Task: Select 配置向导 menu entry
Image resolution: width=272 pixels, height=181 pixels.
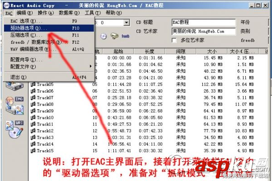Action: tap(49, 60)
